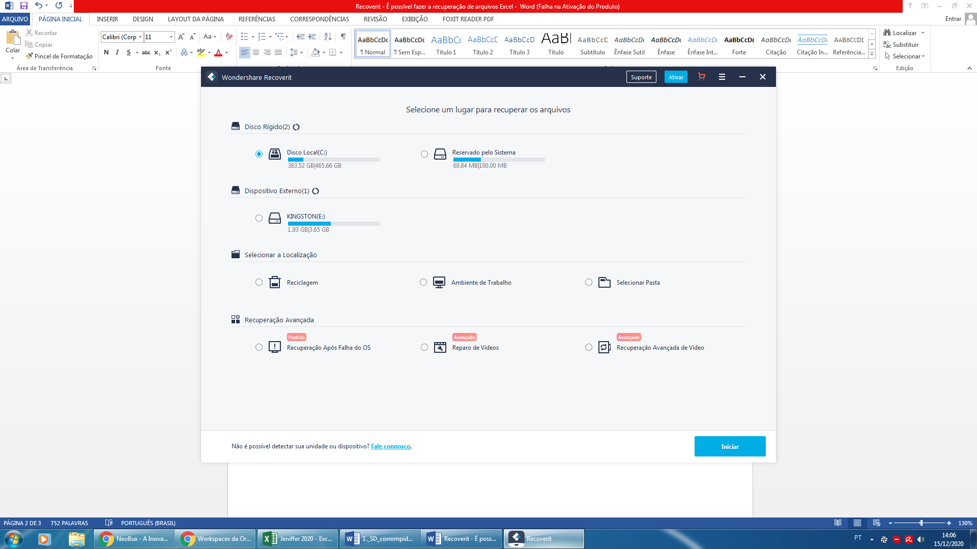This screenshot has height=549, width=977.
Task: Click the text highlight color swatch
Action: (x=201, y=52)
